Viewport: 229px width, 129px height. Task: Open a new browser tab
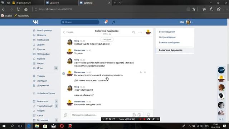pyautogui.click(x=115, y=3)
